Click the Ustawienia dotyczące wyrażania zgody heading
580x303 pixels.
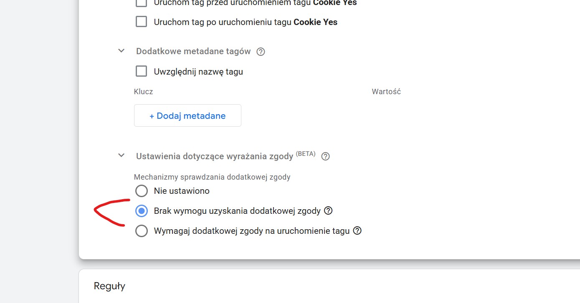tap(215, 156)
